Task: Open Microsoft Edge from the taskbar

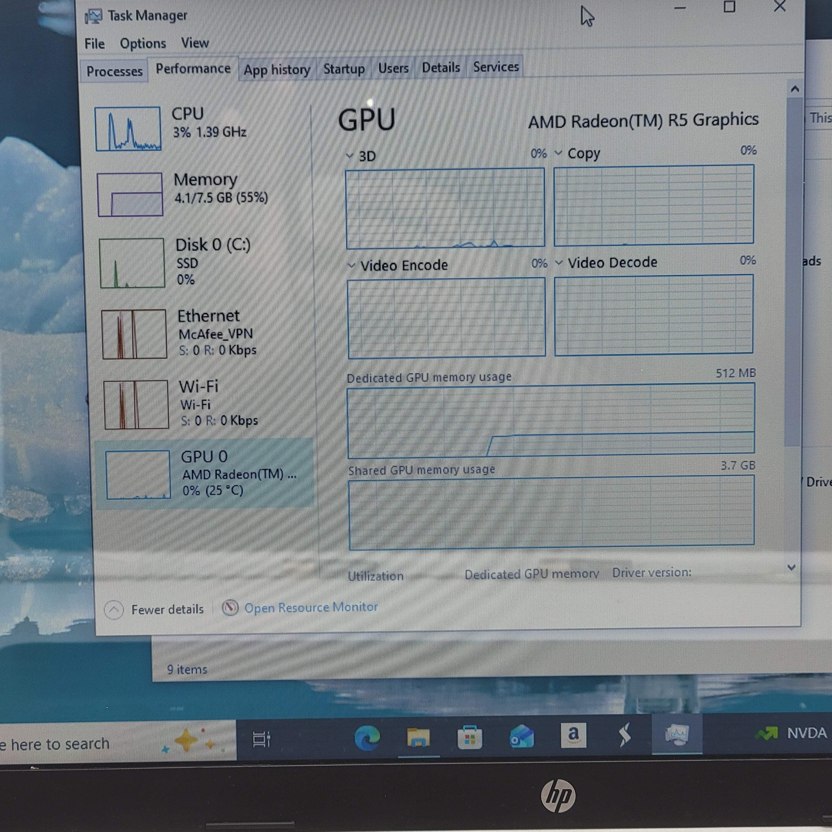Action: point(367,738)
